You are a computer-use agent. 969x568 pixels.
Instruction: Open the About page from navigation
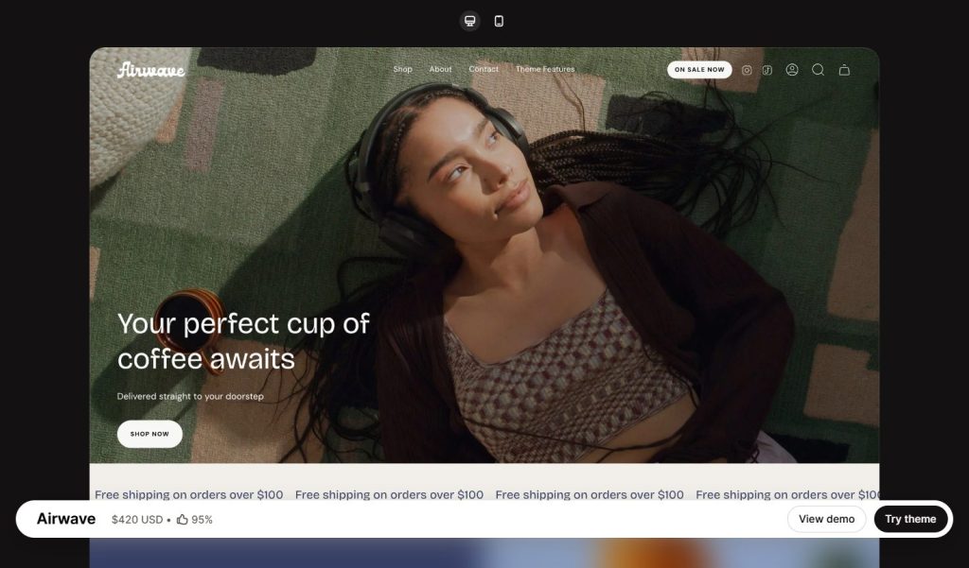tap(440, 69)
